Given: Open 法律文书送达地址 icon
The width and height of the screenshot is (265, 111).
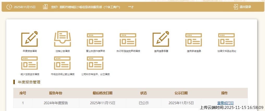Looking at the screenshot, I should [226, 40].
